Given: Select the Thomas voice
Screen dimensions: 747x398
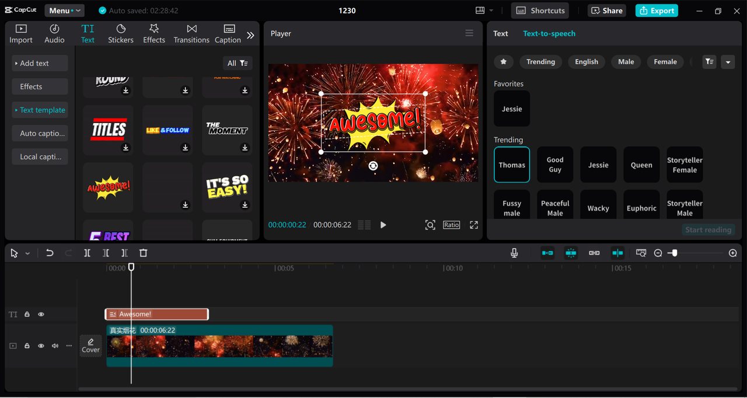Looking at the screenshot, I should point(512,165).
